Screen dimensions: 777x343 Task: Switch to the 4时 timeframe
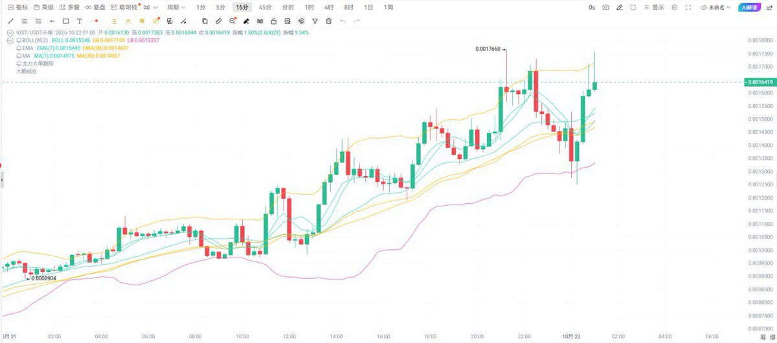coord(329,7)
